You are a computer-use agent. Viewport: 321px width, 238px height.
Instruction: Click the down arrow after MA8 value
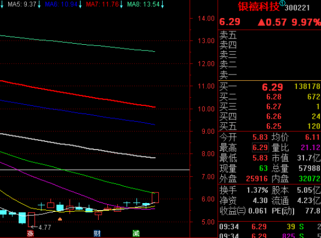pos(162,5)
